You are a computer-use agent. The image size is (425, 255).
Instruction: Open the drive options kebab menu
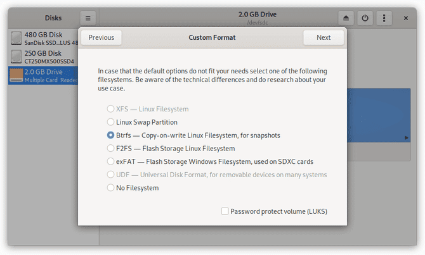(384, 18)
